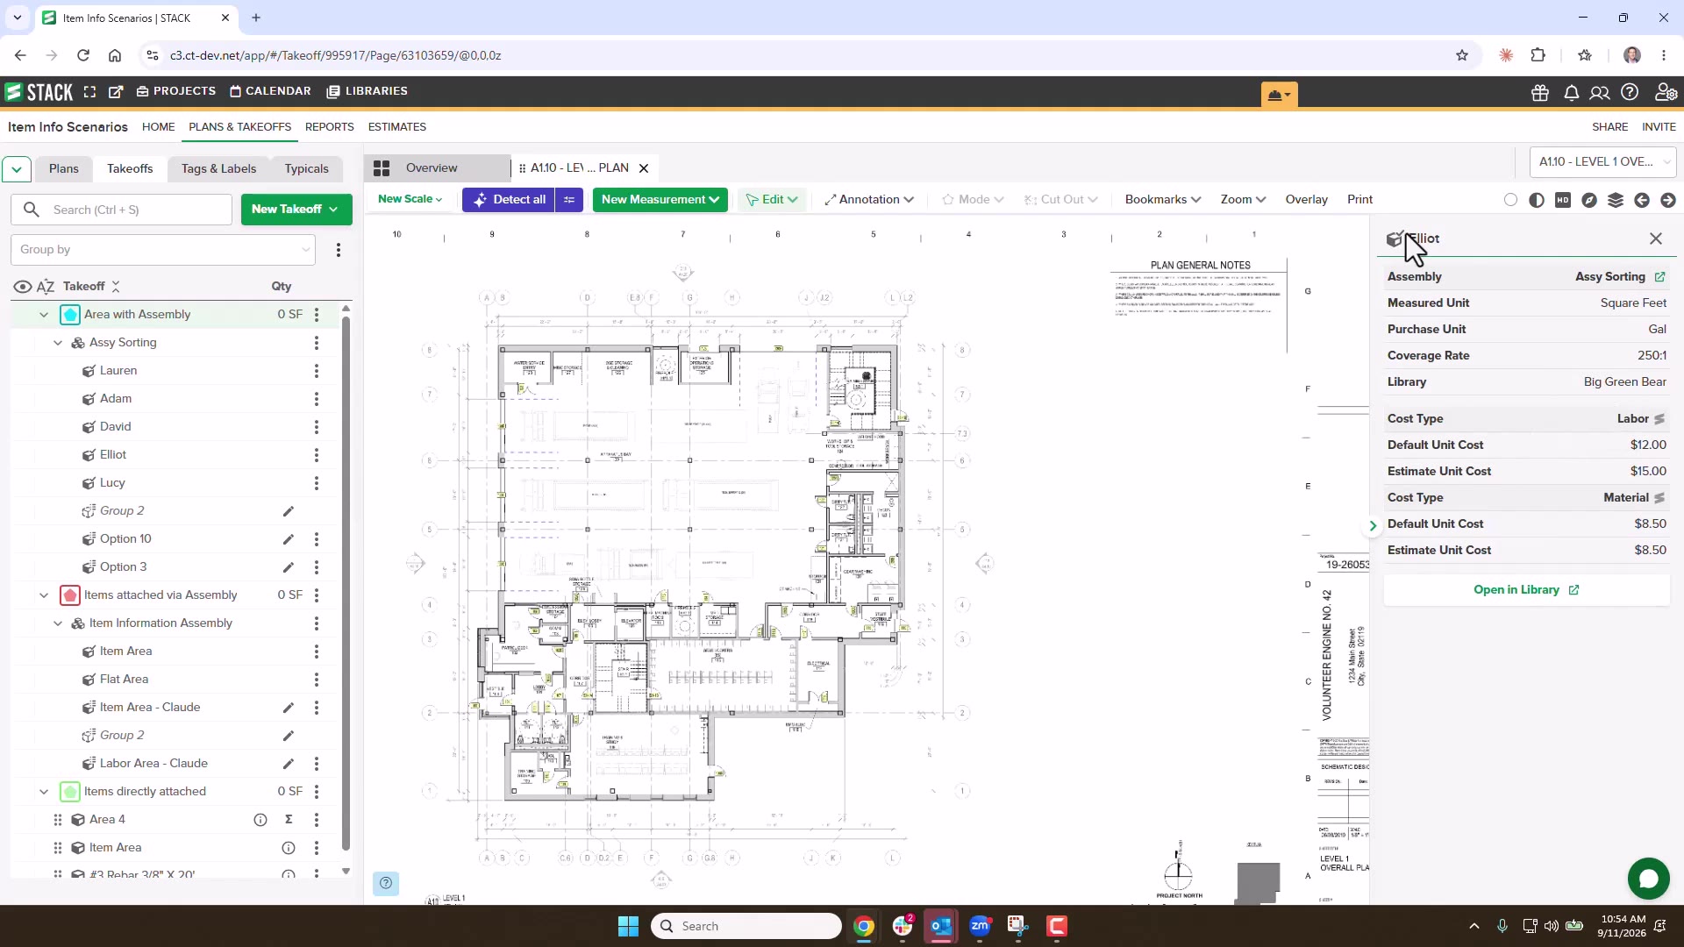
Task: Open notifications bell icon
Action: pos(1571,93)
